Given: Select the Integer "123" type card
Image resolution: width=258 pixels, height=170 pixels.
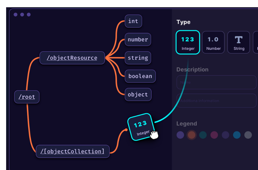Looking at the screenshot, I should 188,42.
